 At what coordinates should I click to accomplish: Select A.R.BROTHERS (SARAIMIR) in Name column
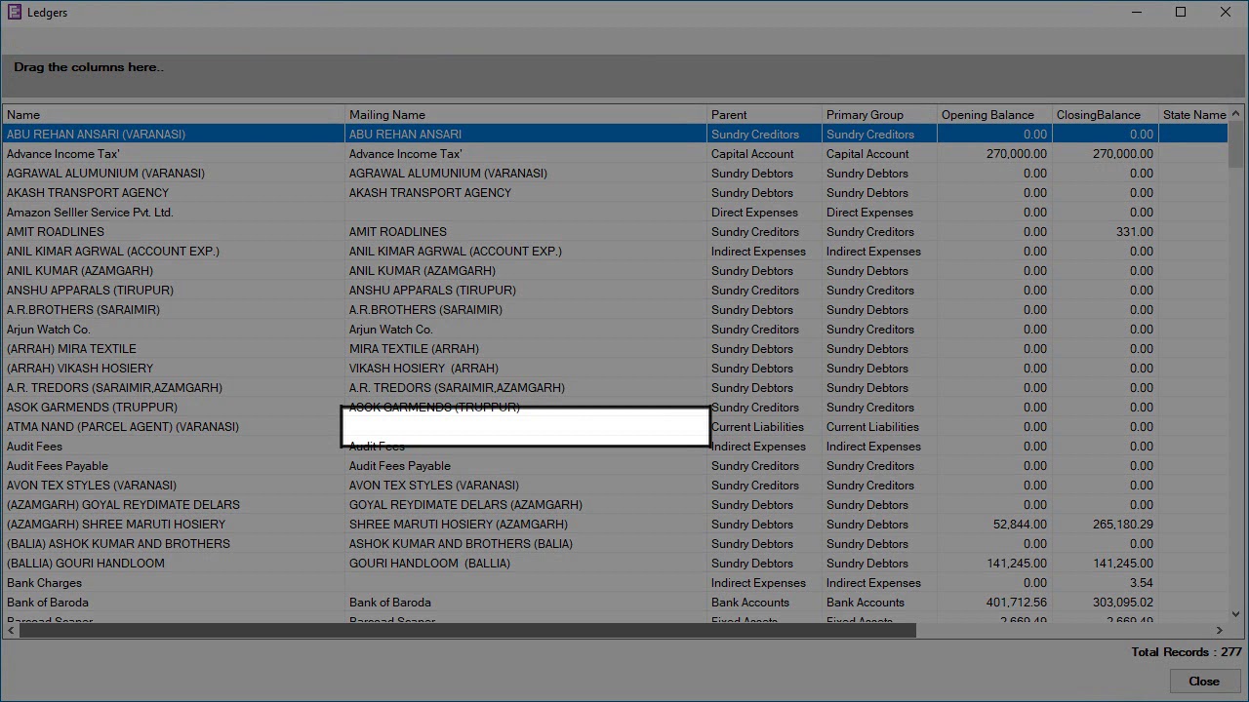(175, 309)
